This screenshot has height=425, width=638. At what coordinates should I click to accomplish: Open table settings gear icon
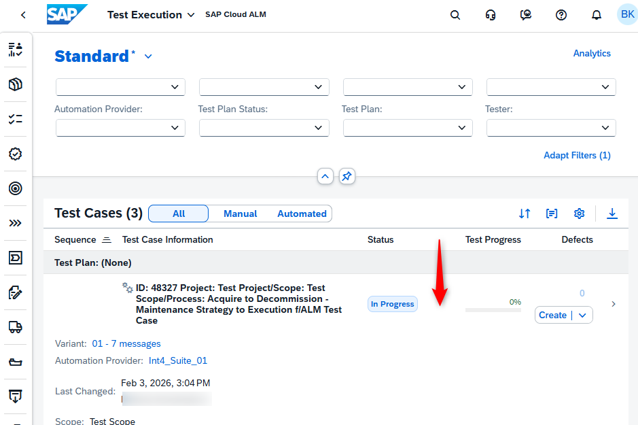click(x=579, y=214)
